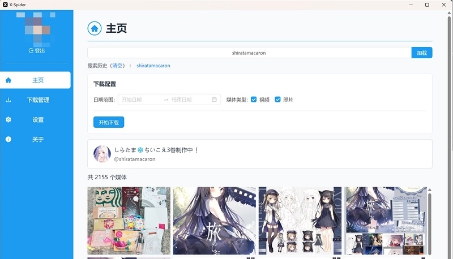Click the blurred user avatar in the sidebar

(36, 29)
